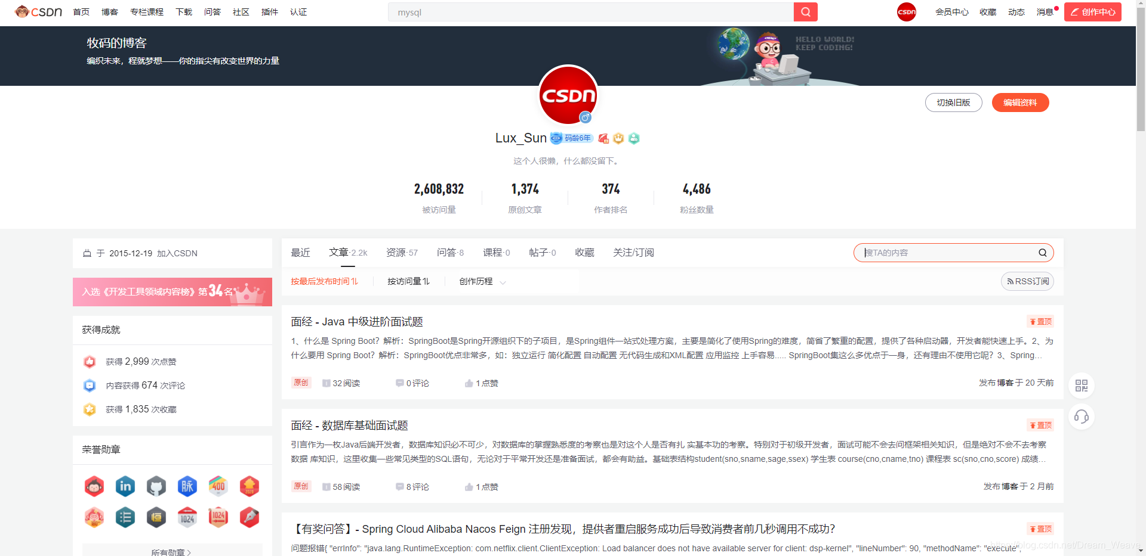
Task: Click the dark gray 恒 medal
Action: click(156, 517)
